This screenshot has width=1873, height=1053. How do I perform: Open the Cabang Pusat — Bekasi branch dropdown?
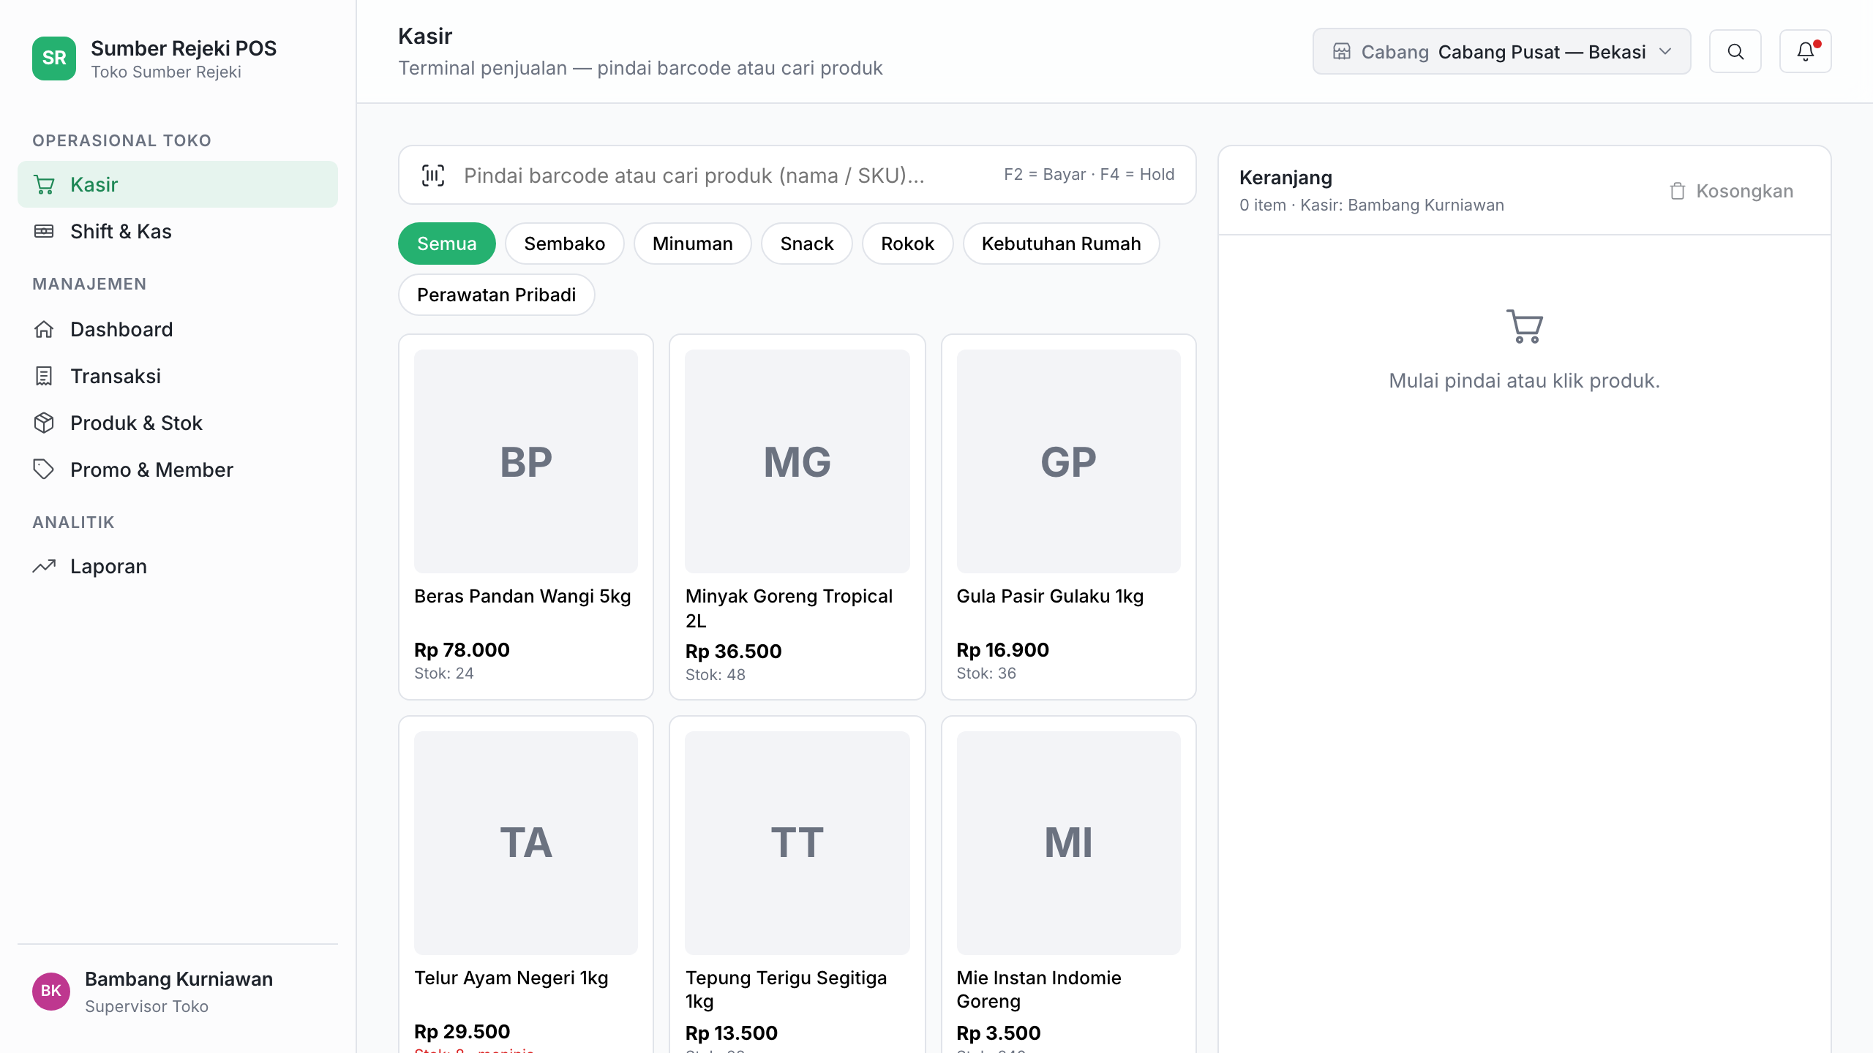pos(1501,51)
